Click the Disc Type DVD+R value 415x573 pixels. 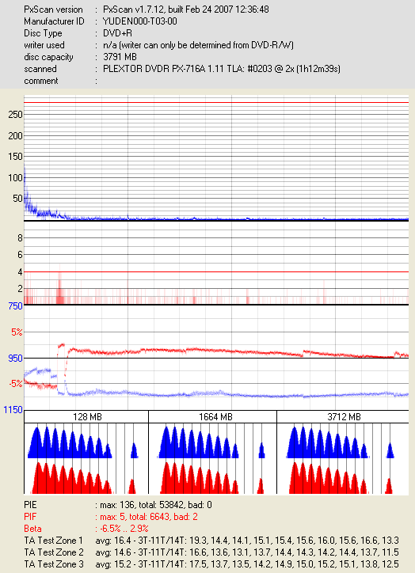(x=117, y=33)
